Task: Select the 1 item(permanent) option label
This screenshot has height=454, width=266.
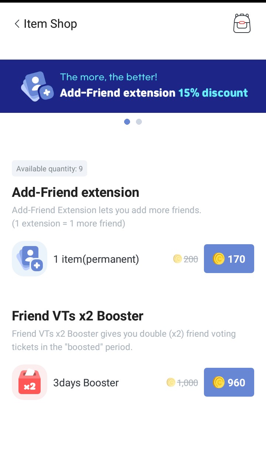Action: tap(96, 259)
